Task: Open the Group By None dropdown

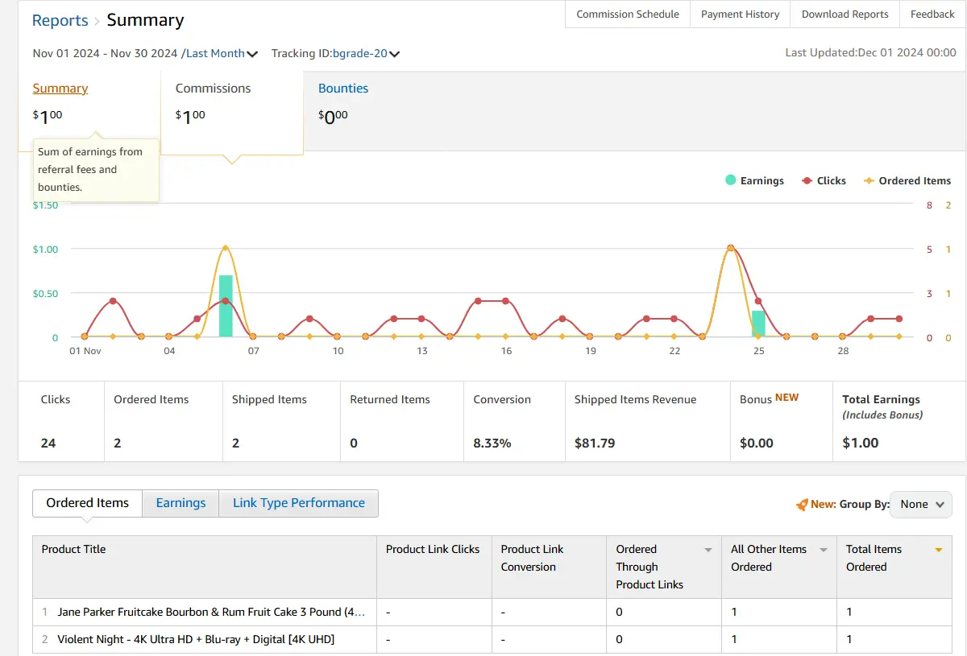Action: point(921,505)
